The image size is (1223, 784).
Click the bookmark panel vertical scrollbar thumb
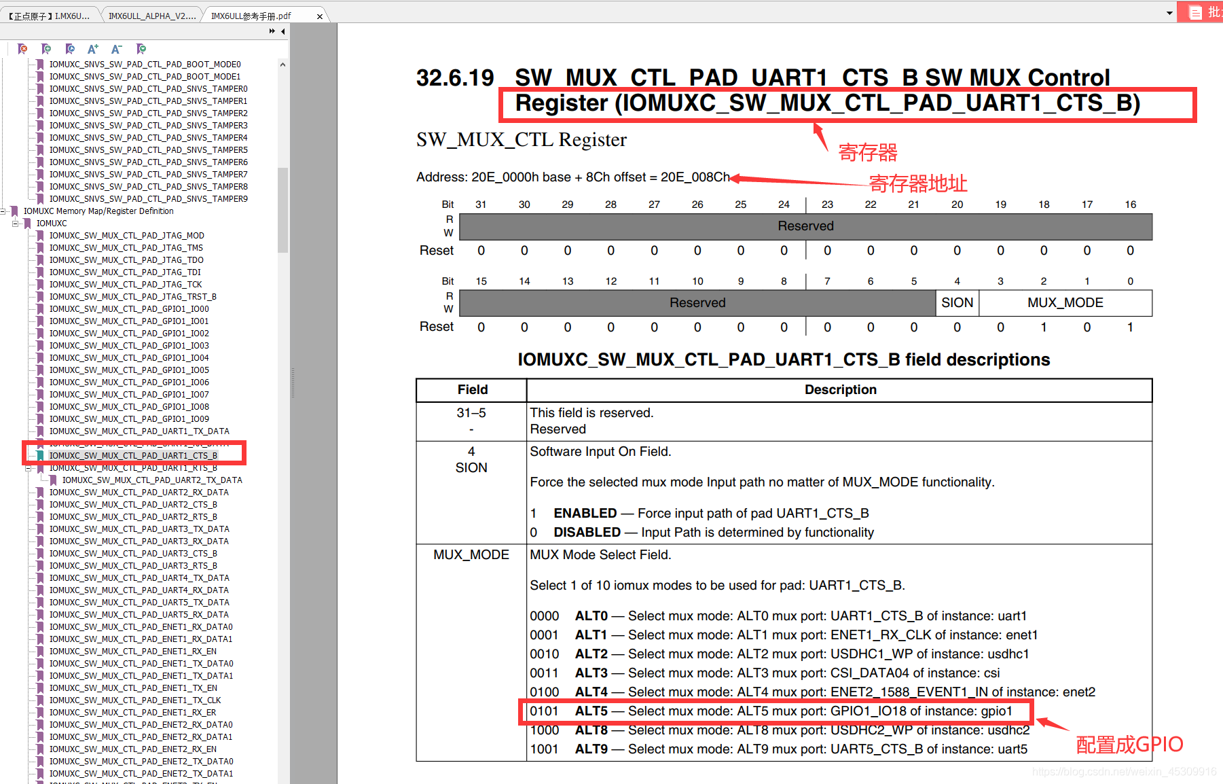pos(282,209)
